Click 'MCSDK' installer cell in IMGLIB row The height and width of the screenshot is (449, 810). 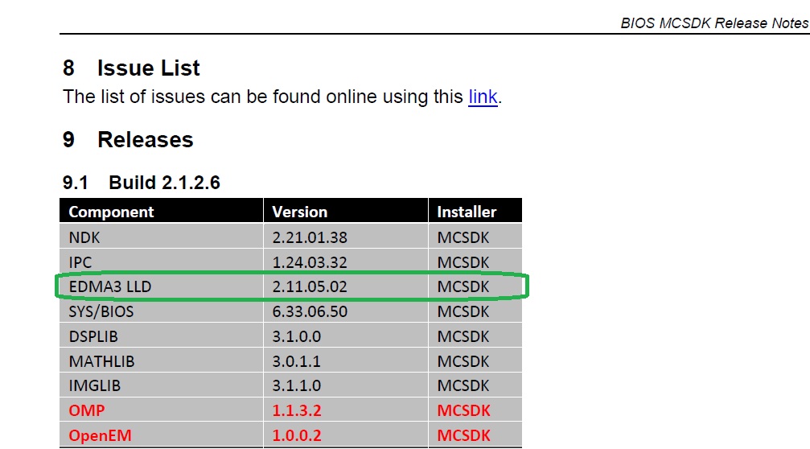point(475,385)
